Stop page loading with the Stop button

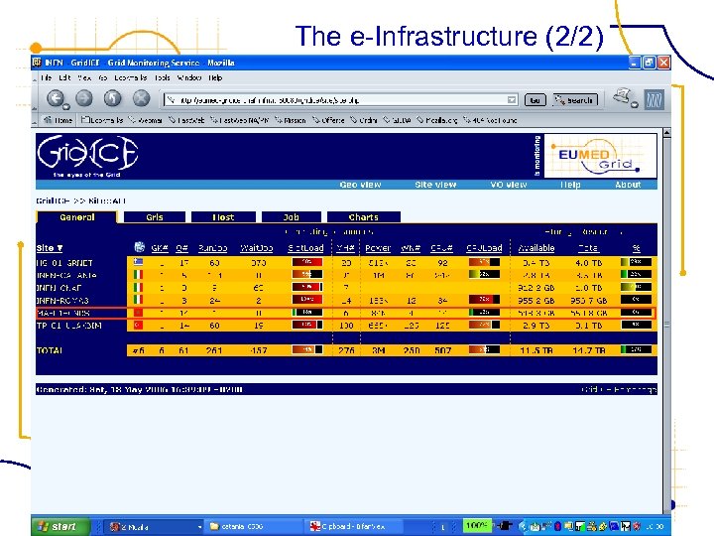pyautogui.click(x=141, y=98)
